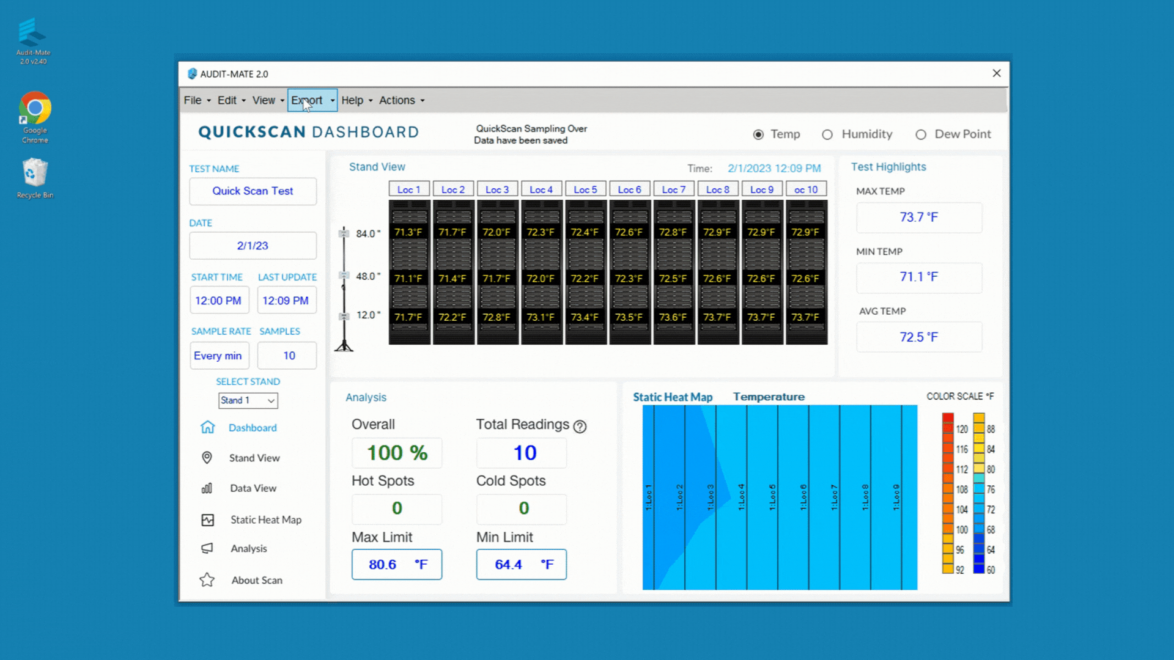Open the Edit menu
Screen dimensions: 1174x660
[227, 100]
